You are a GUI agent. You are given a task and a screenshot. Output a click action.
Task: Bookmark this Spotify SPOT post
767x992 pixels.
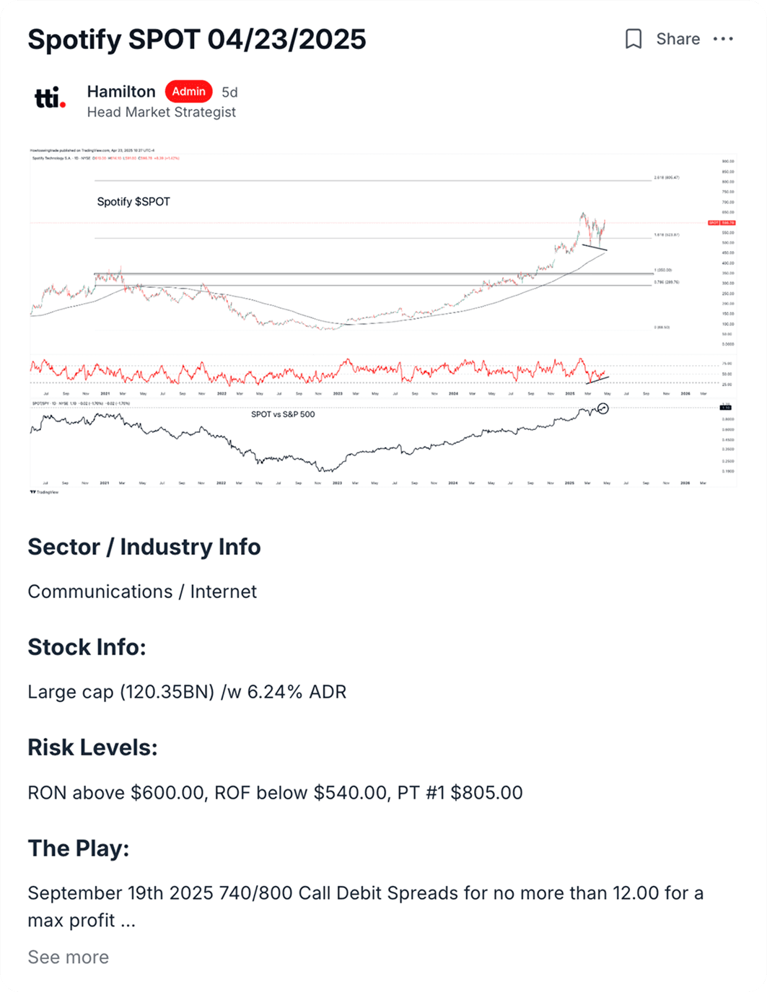[x=633, y=39]
